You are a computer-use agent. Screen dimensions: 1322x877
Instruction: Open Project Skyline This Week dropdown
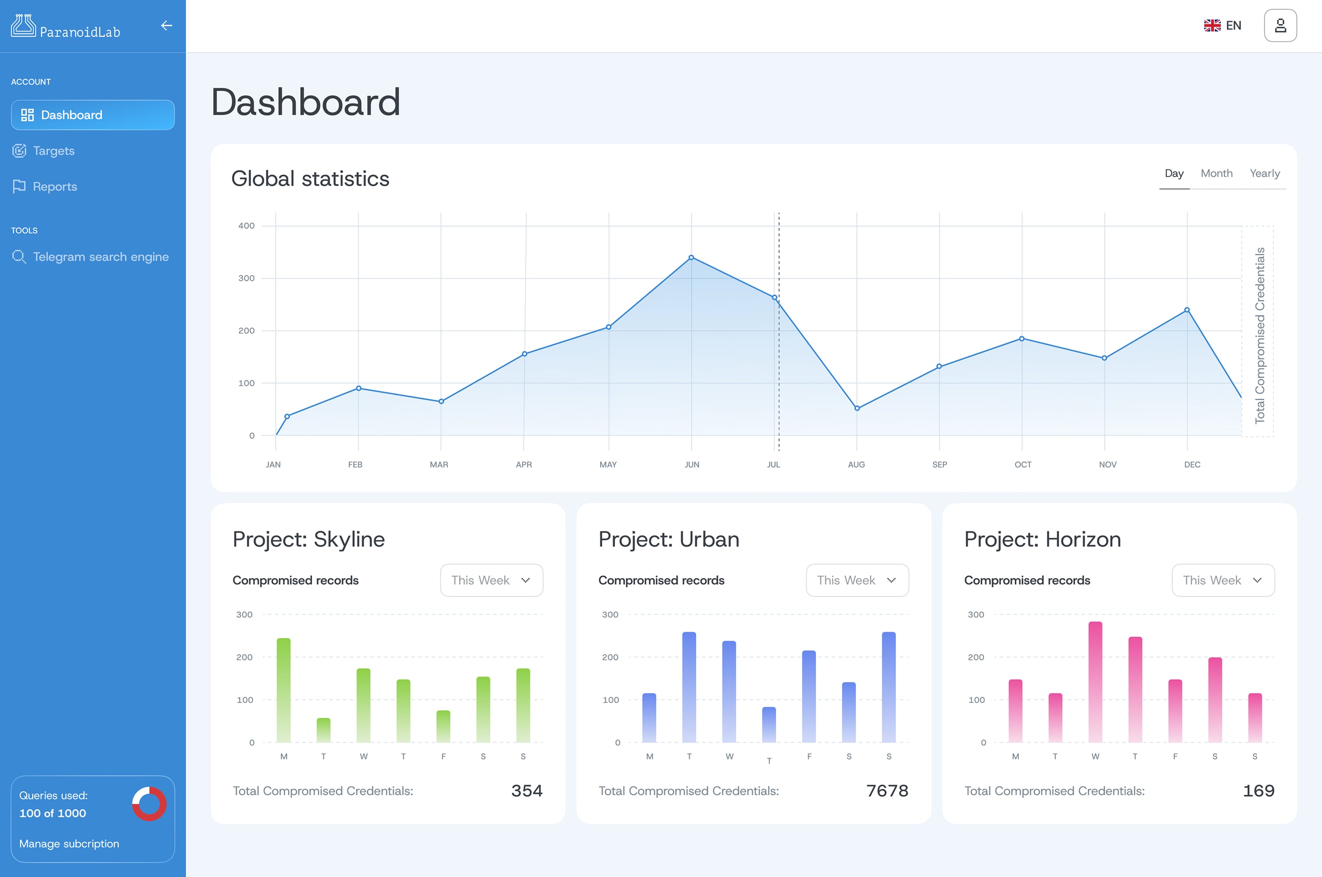coord(491,580)
